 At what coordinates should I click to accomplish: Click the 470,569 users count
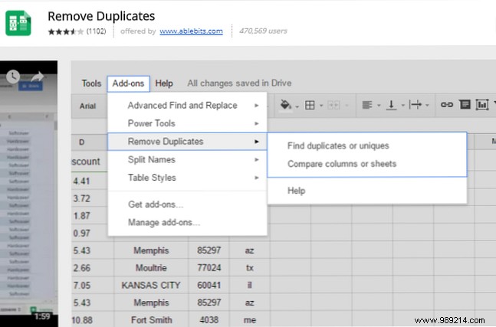click(263, 31)
